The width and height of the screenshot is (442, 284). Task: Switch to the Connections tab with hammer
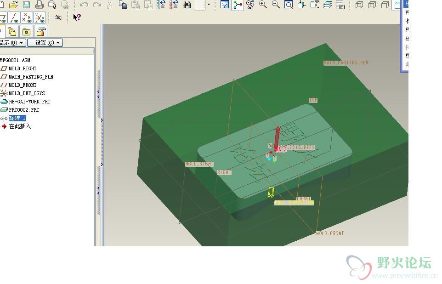pos(41,31)
